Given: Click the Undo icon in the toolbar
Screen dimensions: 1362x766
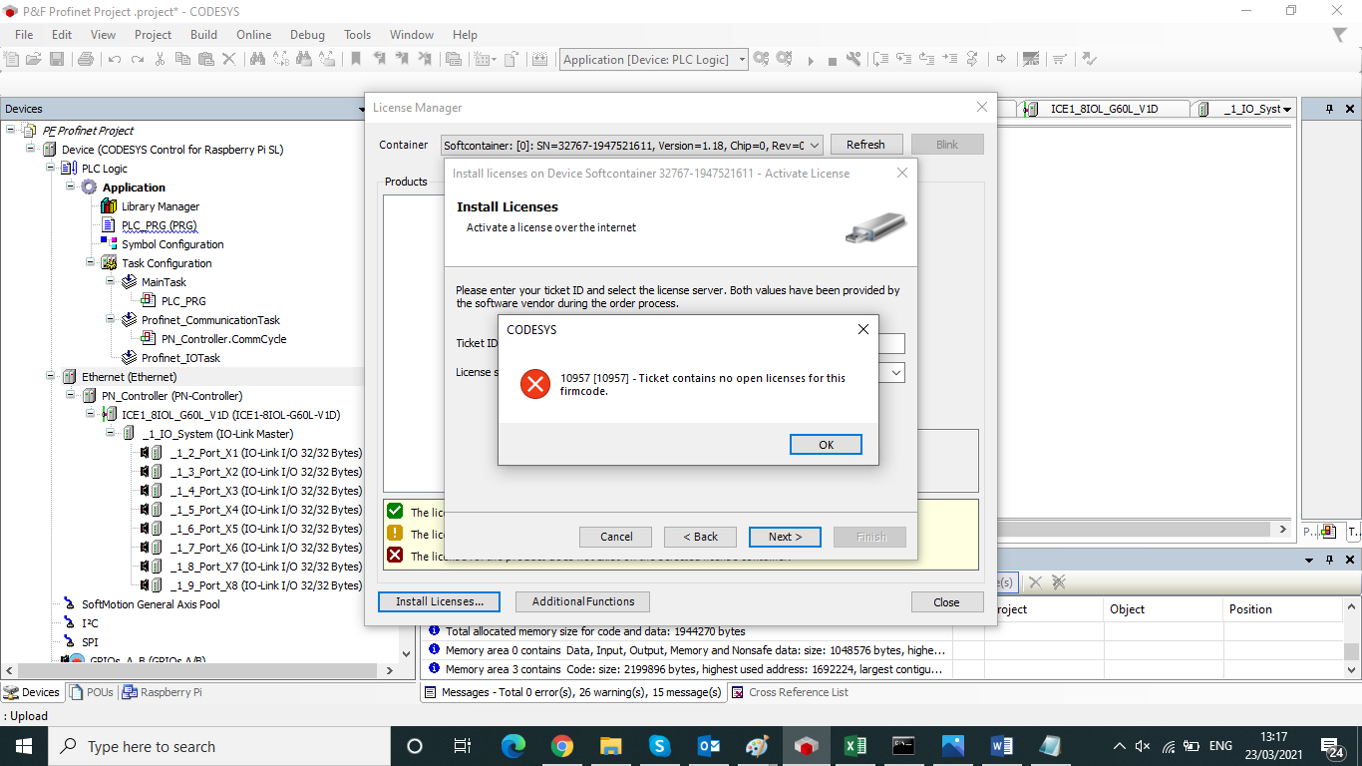Looking at the screenshot, I should 115,59.
